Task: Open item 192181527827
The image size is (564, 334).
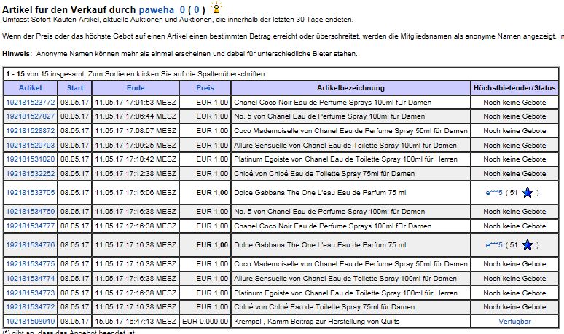Action: click(30, 116)
